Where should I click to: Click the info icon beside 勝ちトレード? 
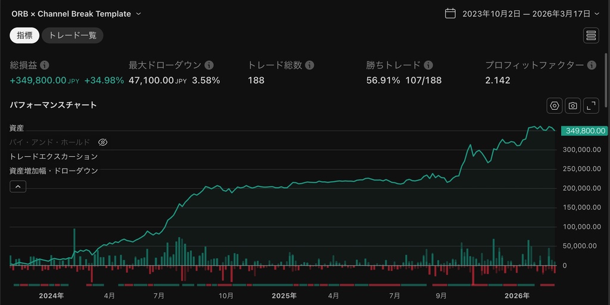[x=428, y=66]
